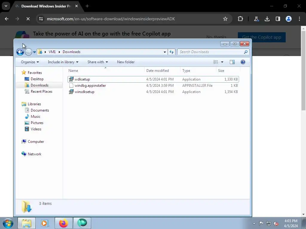This screenshot has height=229, width=306.
Task: Select the winsdksetup application file
Action: tap(153, 92)
